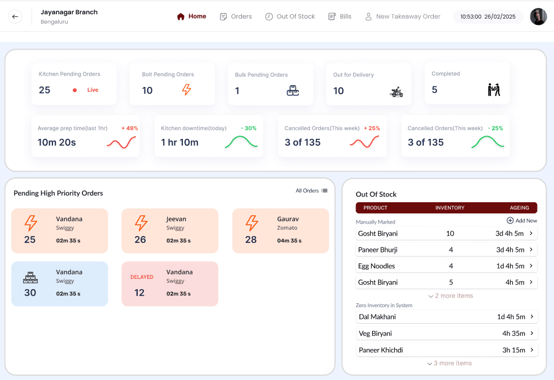The width and height of the screenshot is (554, 380).
Task: Select the lightning icon on Jeevan's order card
Action: click(x=140, y=224)
